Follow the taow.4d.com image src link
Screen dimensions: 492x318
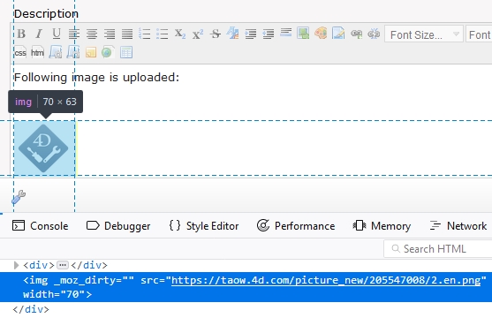tap(326, 280)
